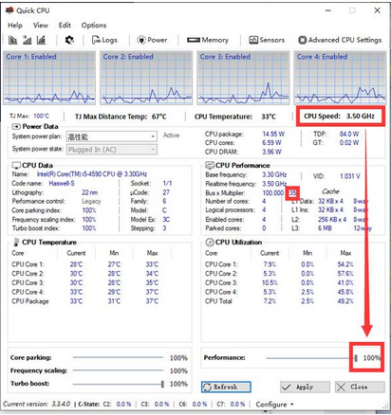Click the Close button beside Apply

(x=360, y=387)
